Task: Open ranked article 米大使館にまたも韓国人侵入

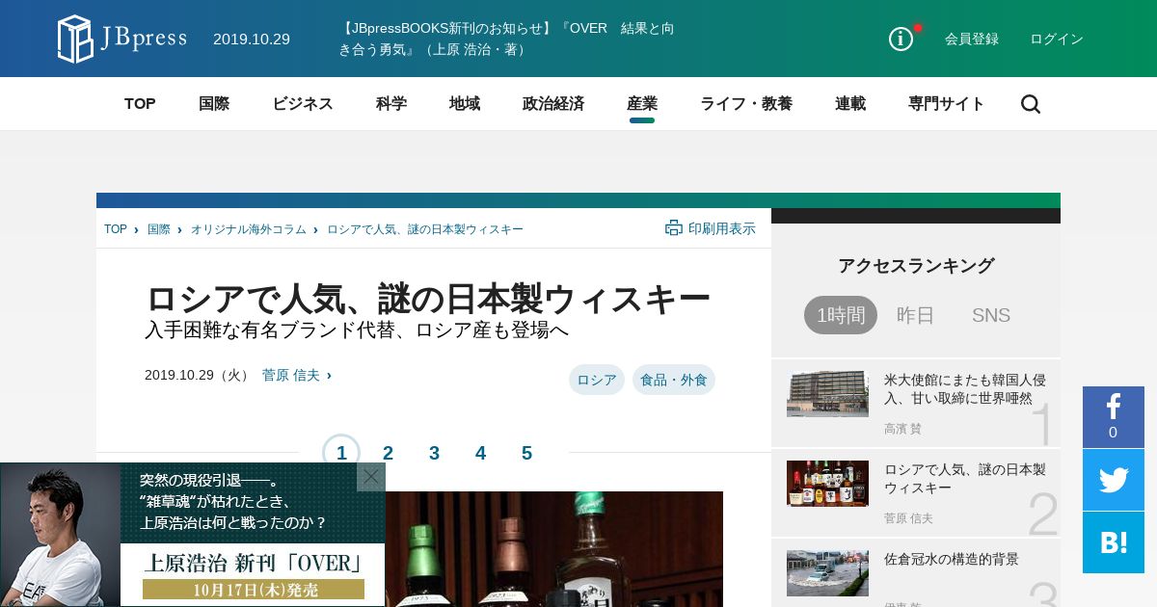Action: pos(965,389)
